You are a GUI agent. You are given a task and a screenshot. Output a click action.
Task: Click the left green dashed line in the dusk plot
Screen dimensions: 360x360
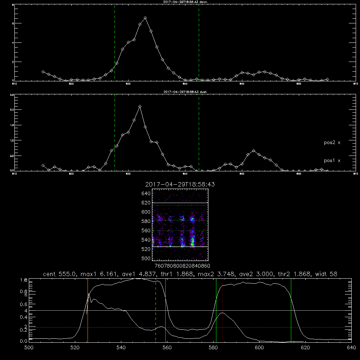[114, 132]
